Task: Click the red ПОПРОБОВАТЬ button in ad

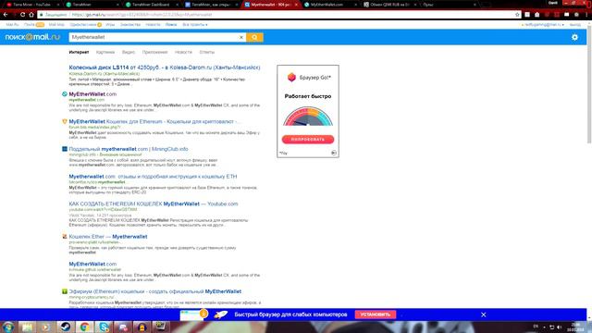Action: click(x=308, y=140)
